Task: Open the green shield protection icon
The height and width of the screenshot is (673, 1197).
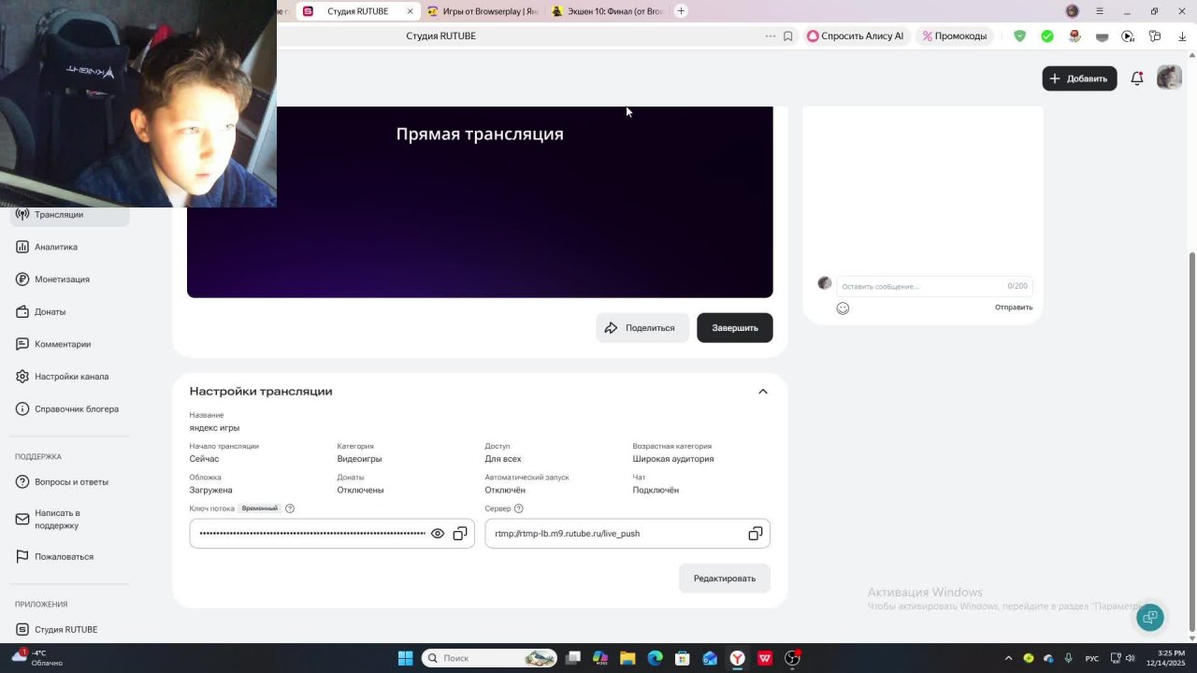Action: click(x=1020, y=36)
